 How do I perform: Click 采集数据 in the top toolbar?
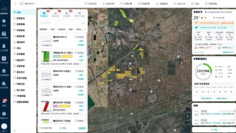[x=162, y=4]
